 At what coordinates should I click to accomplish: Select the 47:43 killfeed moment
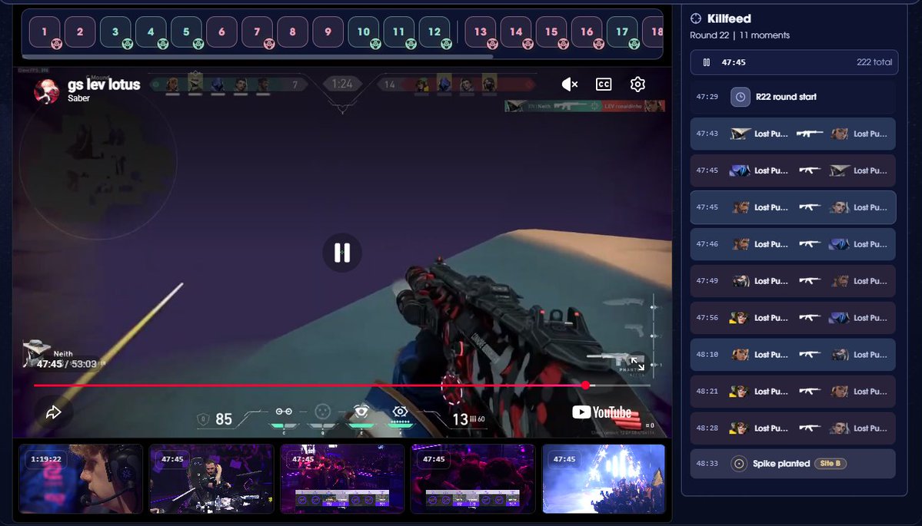793,134
